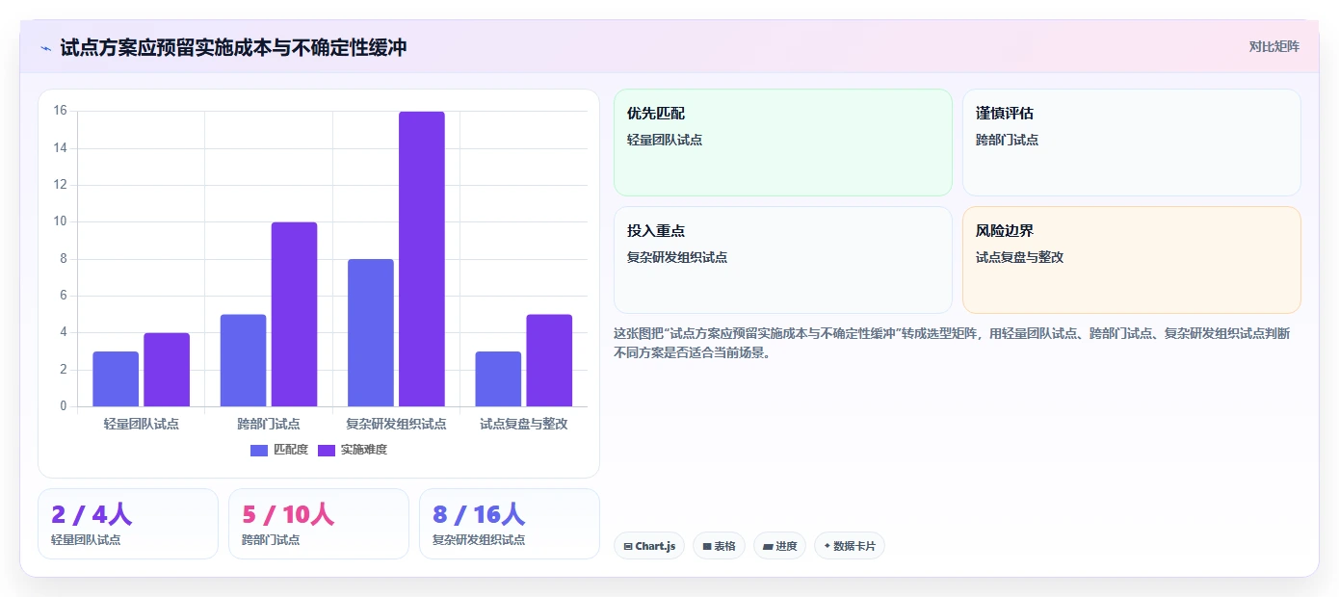
Task: Click 跨部门试点 caption under 5 / 10人
Action: point(271,540)
